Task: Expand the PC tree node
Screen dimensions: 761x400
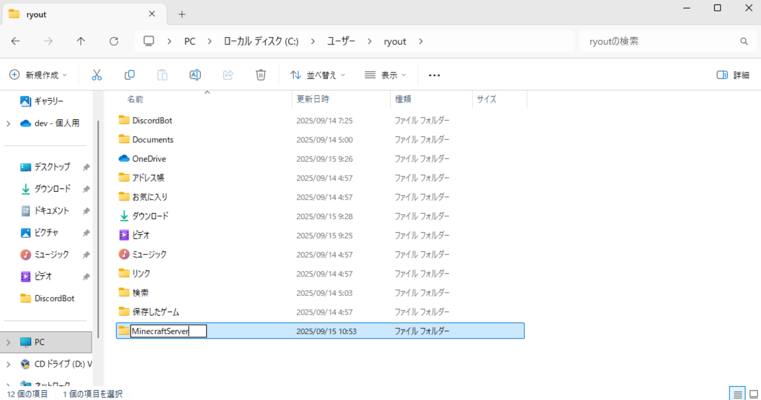Action: click(x=8, y=342)
